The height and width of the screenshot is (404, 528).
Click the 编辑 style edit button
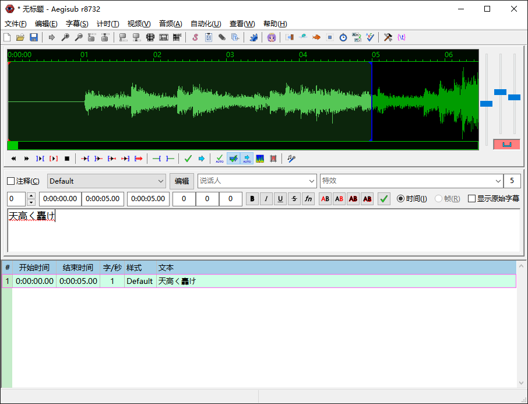182,181
